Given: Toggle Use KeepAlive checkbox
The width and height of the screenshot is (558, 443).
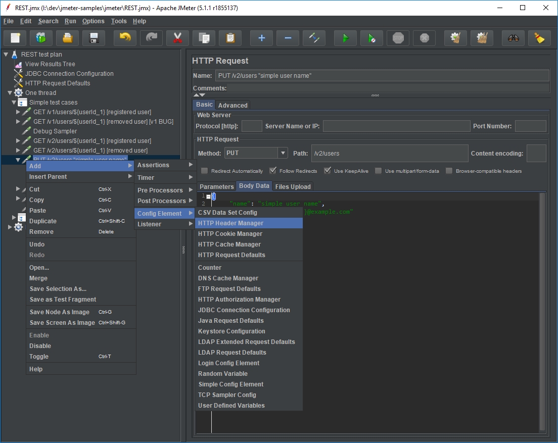Looking at the screenshot, I should [x=327, y=171].
